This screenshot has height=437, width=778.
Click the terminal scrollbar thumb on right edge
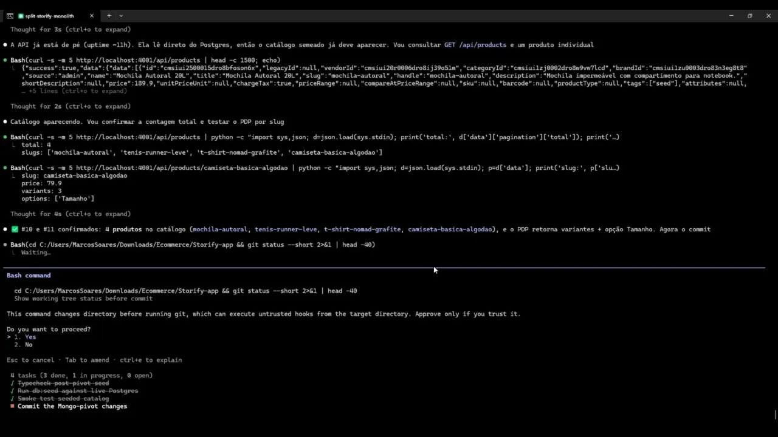point(775,415)
